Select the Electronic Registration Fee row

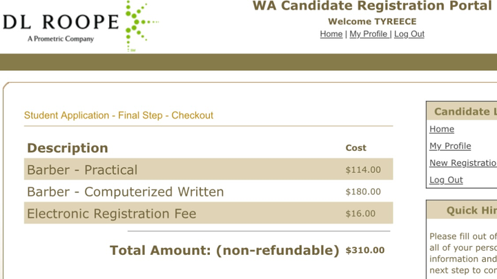208,213
